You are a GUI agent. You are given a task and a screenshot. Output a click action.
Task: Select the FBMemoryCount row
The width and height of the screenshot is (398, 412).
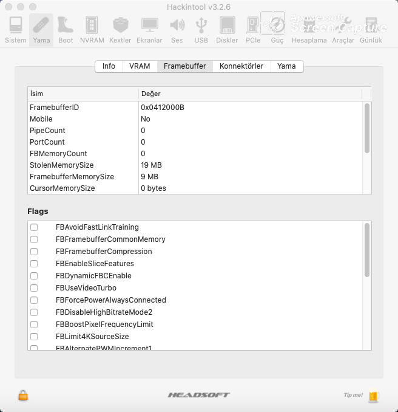[x=195, y=154]
